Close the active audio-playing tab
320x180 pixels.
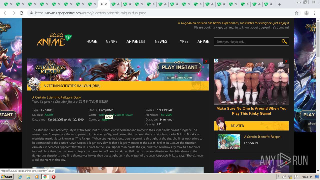106,4
